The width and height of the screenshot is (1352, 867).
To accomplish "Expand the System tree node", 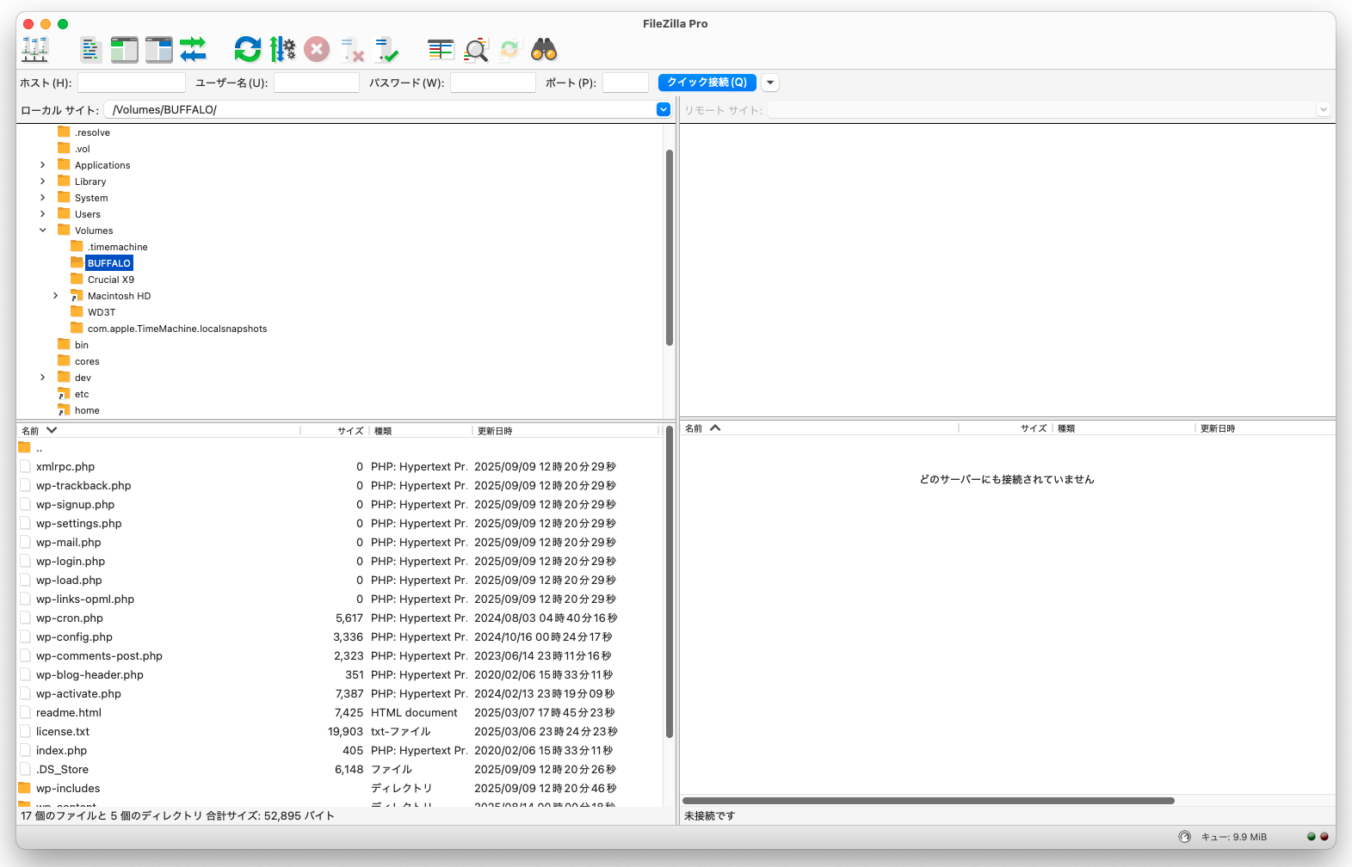I will pyautogui.click(x=43, y=197).
